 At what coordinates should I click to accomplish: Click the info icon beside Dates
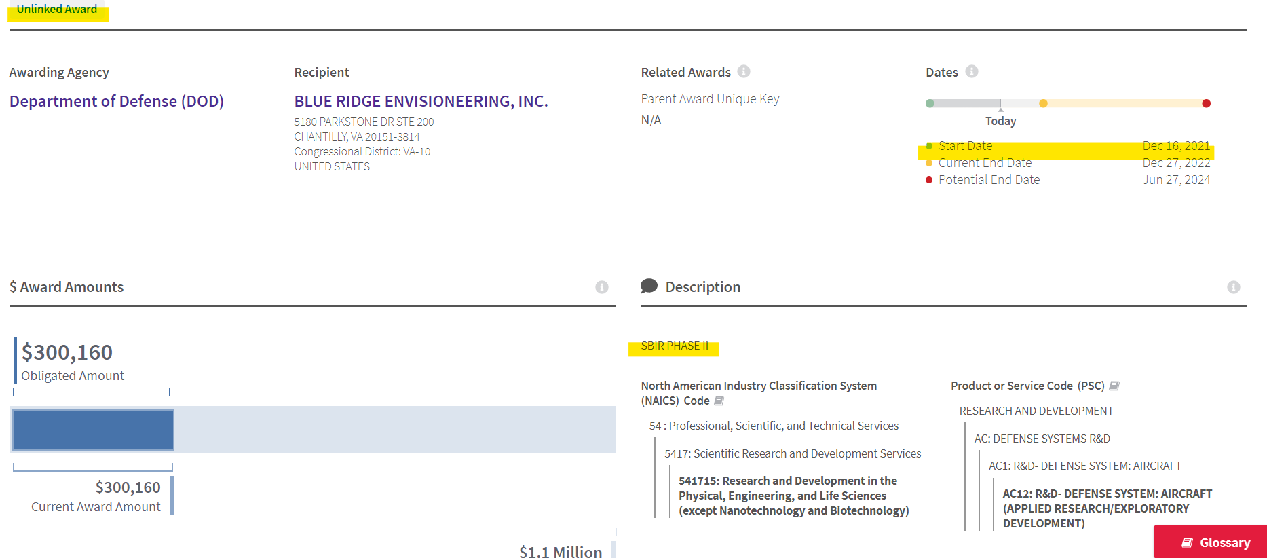coord(972,71)
